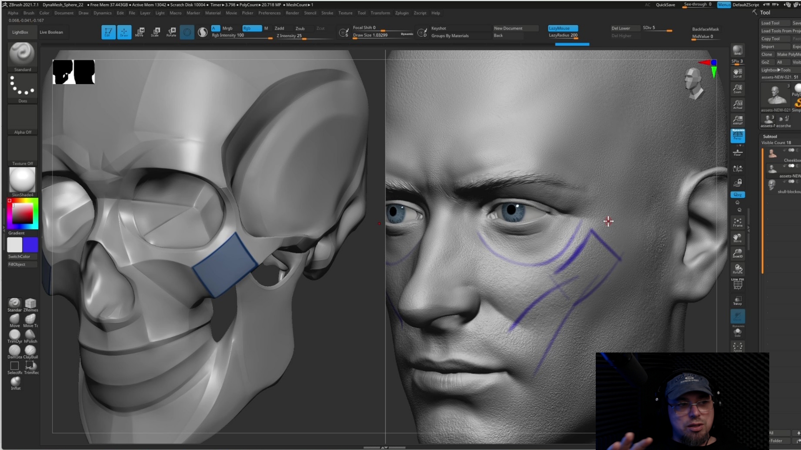Open the Zplugin menu
Image resolution: width=801 pixels, height=450 pixels.
point(402,13)
